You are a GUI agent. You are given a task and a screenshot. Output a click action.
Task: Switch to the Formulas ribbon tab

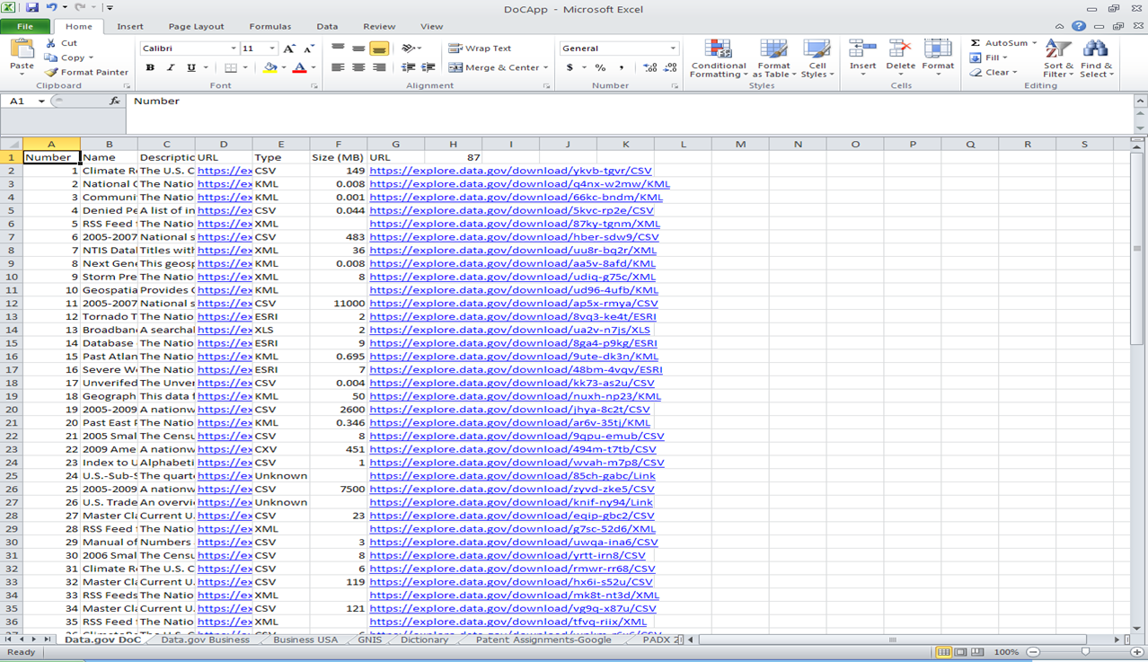pos(269,26)
